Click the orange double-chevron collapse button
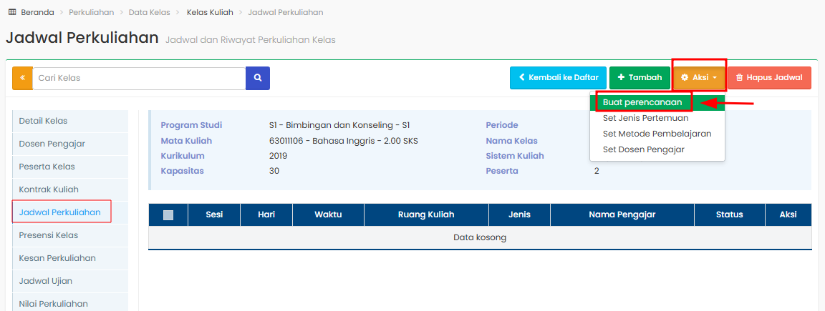This screenshot has height=311, width=825. [22, 78]
